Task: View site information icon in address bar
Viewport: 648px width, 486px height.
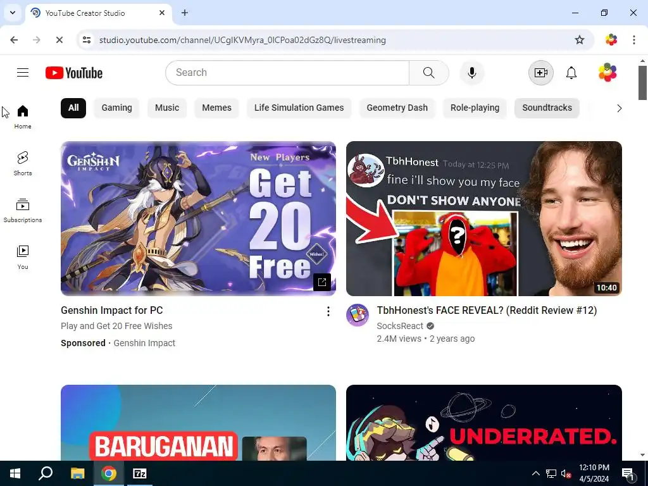Action: click(87, 40)
